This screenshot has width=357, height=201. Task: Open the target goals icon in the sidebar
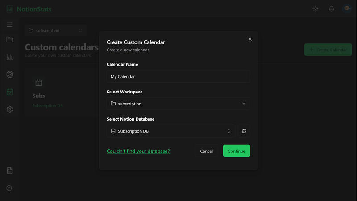tap(10, 74)
